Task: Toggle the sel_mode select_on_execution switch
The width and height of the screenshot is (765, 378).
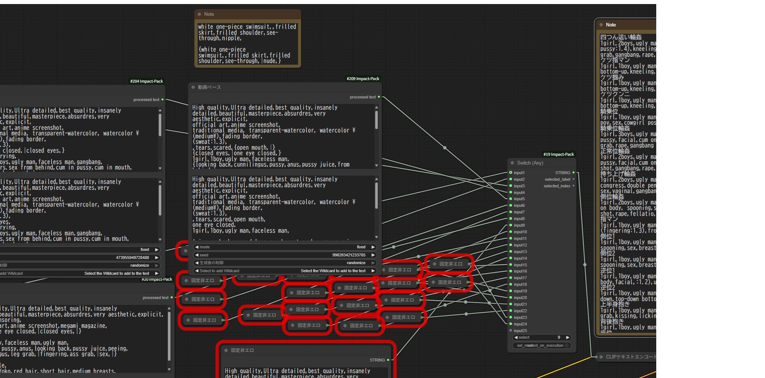Action: pos(542,345)
